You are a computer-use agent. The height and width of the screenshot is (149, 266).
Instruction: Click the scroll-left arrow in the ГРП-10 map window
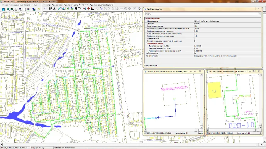[208, 130]
